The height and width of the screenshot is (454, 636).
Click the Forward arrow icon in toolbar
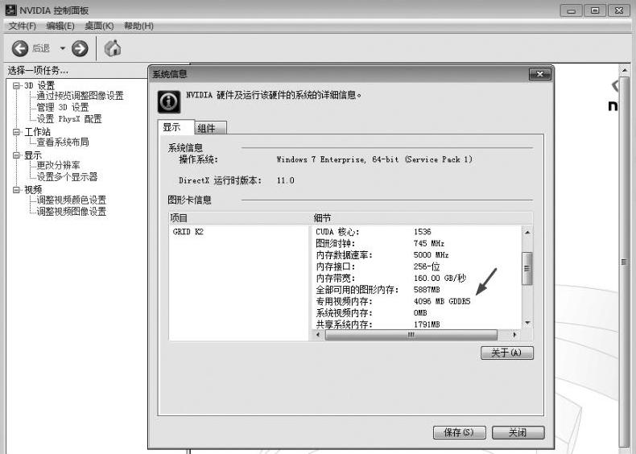tap(80, 48)
